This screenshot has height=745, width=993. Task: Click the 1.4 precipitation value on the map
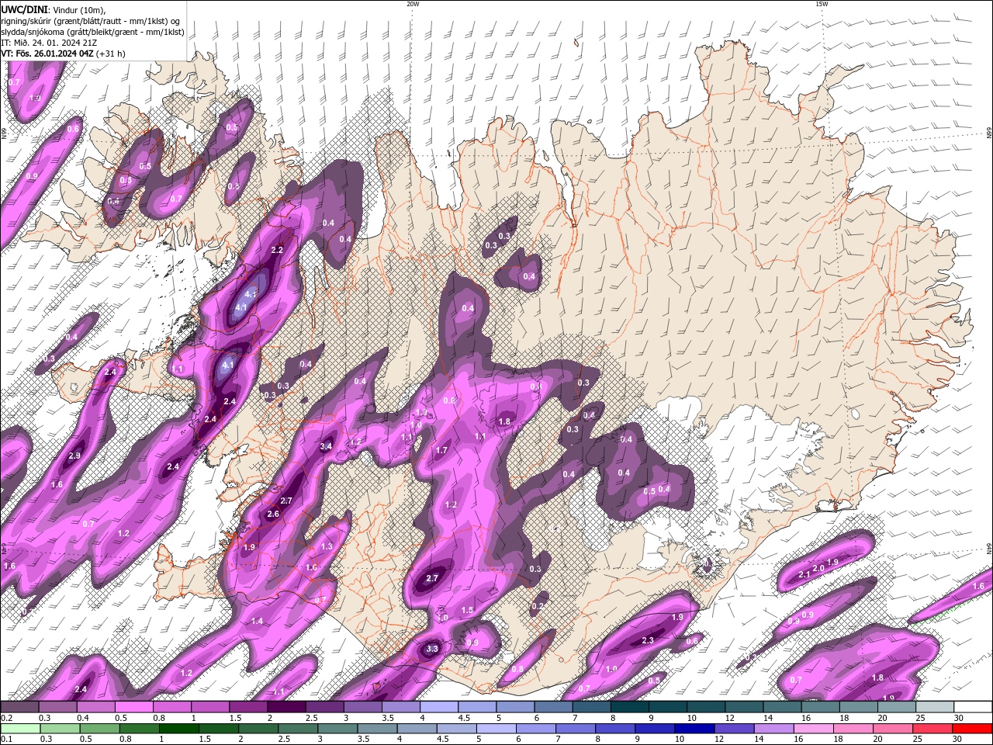[x=258, y=622]
